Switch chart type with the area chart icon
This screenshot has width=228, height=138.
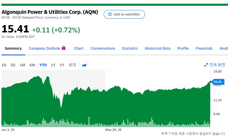84,65
